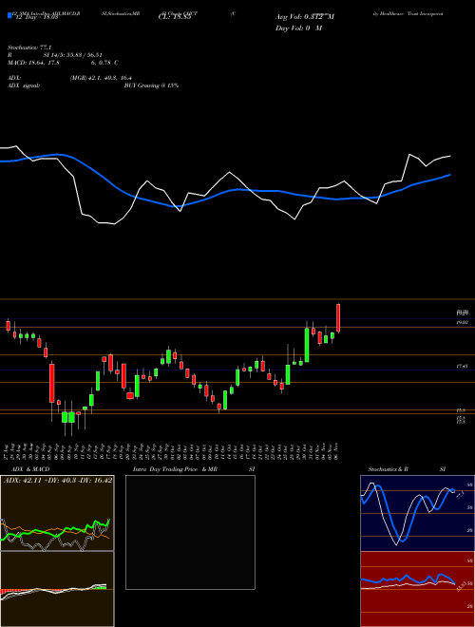Screen dimensions: 475x627
Task: Click the tall green 30 Oct candlestick
Action: tap(307, 345)
